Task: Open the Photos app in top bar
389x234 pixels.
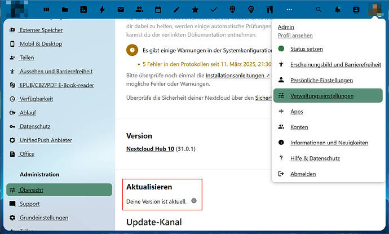Action: pos(83,10)
